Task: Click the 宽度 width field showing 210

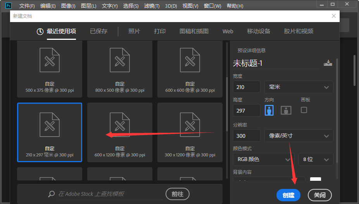Action: (247, 87)
